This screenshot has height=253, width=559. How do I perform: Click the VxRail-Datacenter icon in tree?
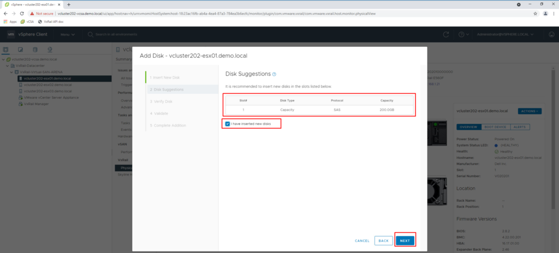point(13,66)
